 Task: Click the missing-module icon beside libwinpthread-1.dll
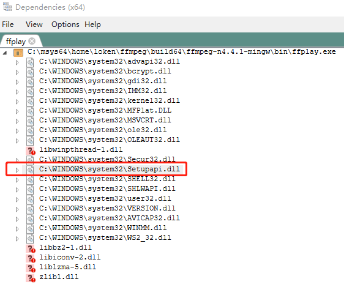pos(30,151)
